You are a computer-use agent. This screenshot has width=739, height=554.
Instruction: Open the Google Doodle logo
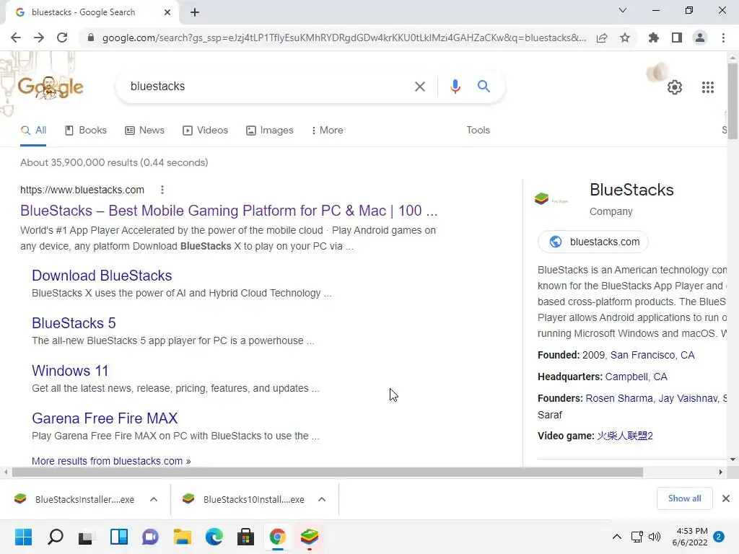pyautogui.click(x=51, y=87)
